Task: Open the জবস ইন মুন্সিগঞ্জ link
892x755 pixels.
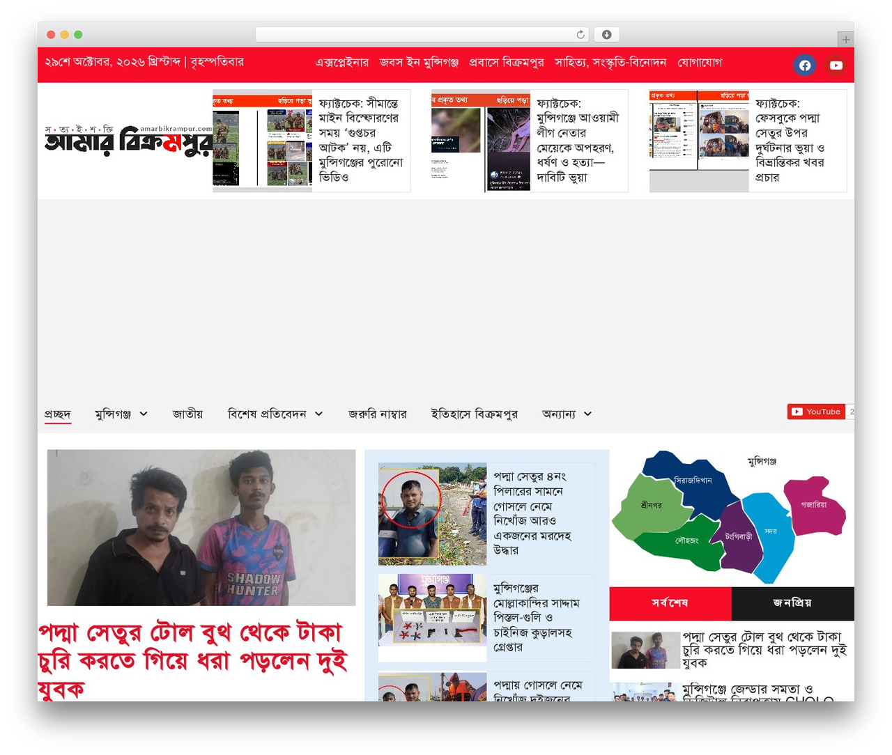Action: [x=419, y=62]
